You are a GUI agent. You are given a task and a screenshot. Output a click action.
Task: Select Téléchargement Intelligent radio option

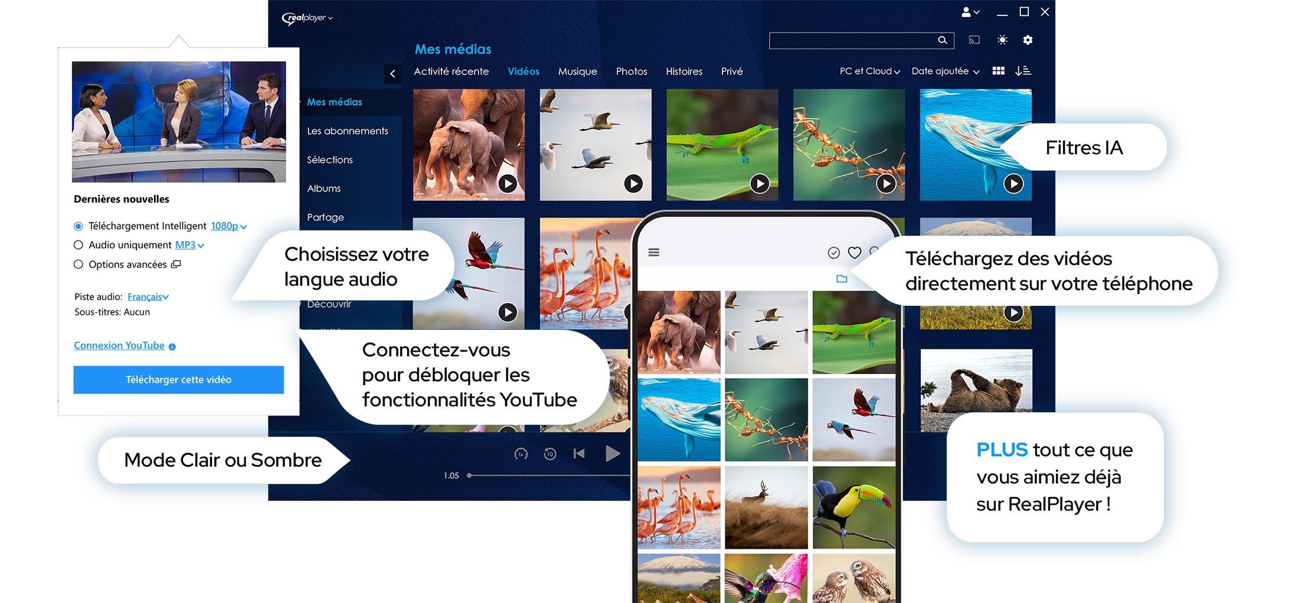79,227
